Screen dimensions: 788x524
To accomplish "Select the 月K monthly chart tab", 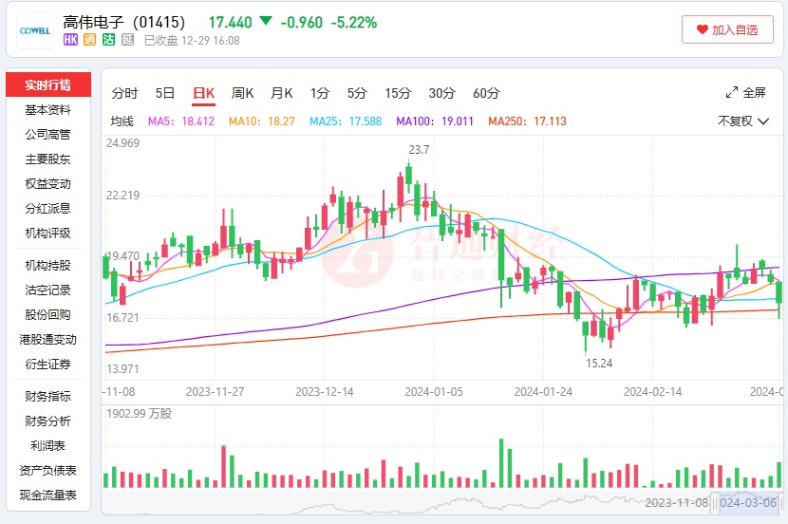I will point(282,93).
